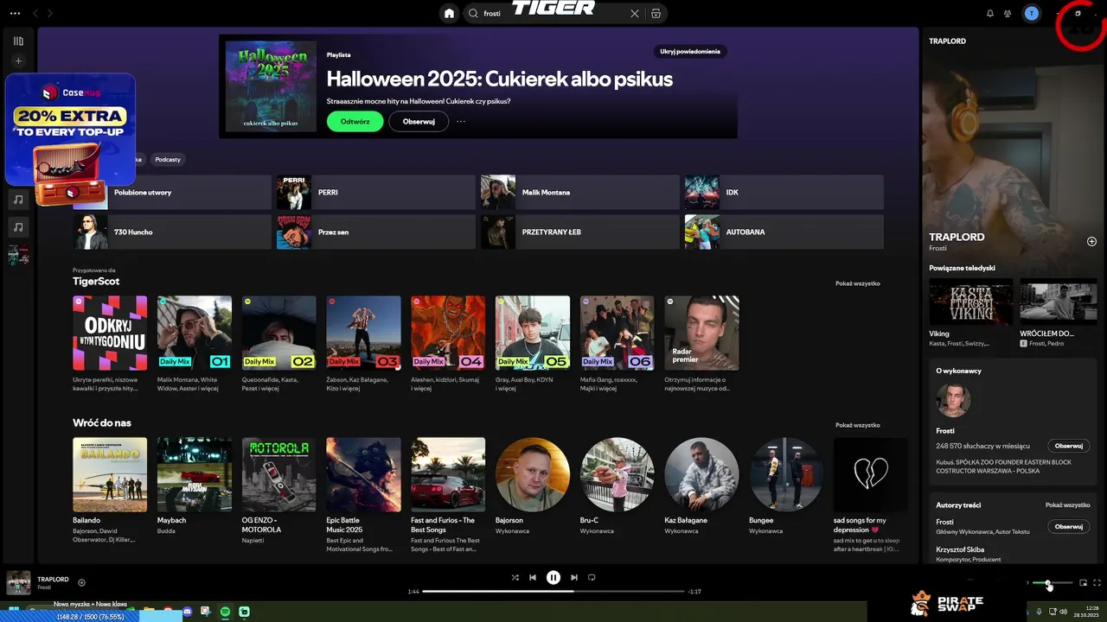Viewport: 1107px width, 622px height.
Task: Save current track with plus icon in player
Action: pos(81,582)
